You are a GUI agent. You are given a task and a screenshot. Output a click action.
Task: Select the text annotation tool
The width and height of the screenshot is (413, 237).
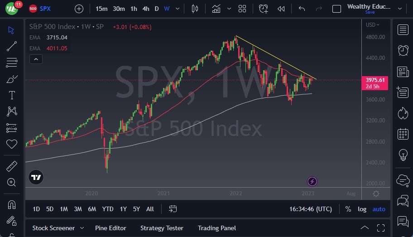coord(12,95)
